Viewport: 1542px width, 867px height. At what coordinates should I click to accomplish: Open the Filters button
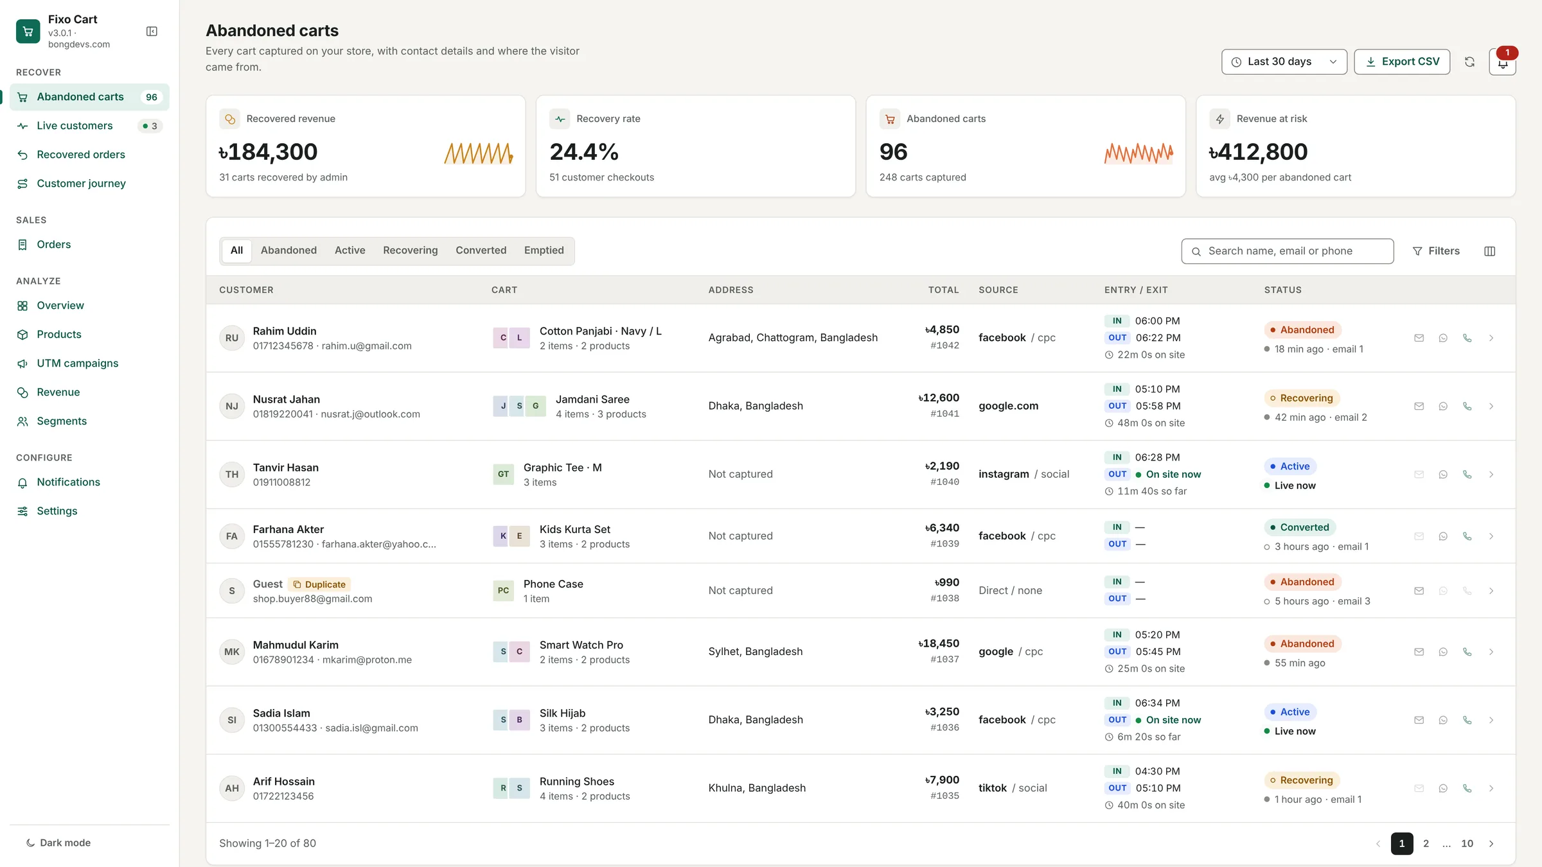click(1436, 251)
